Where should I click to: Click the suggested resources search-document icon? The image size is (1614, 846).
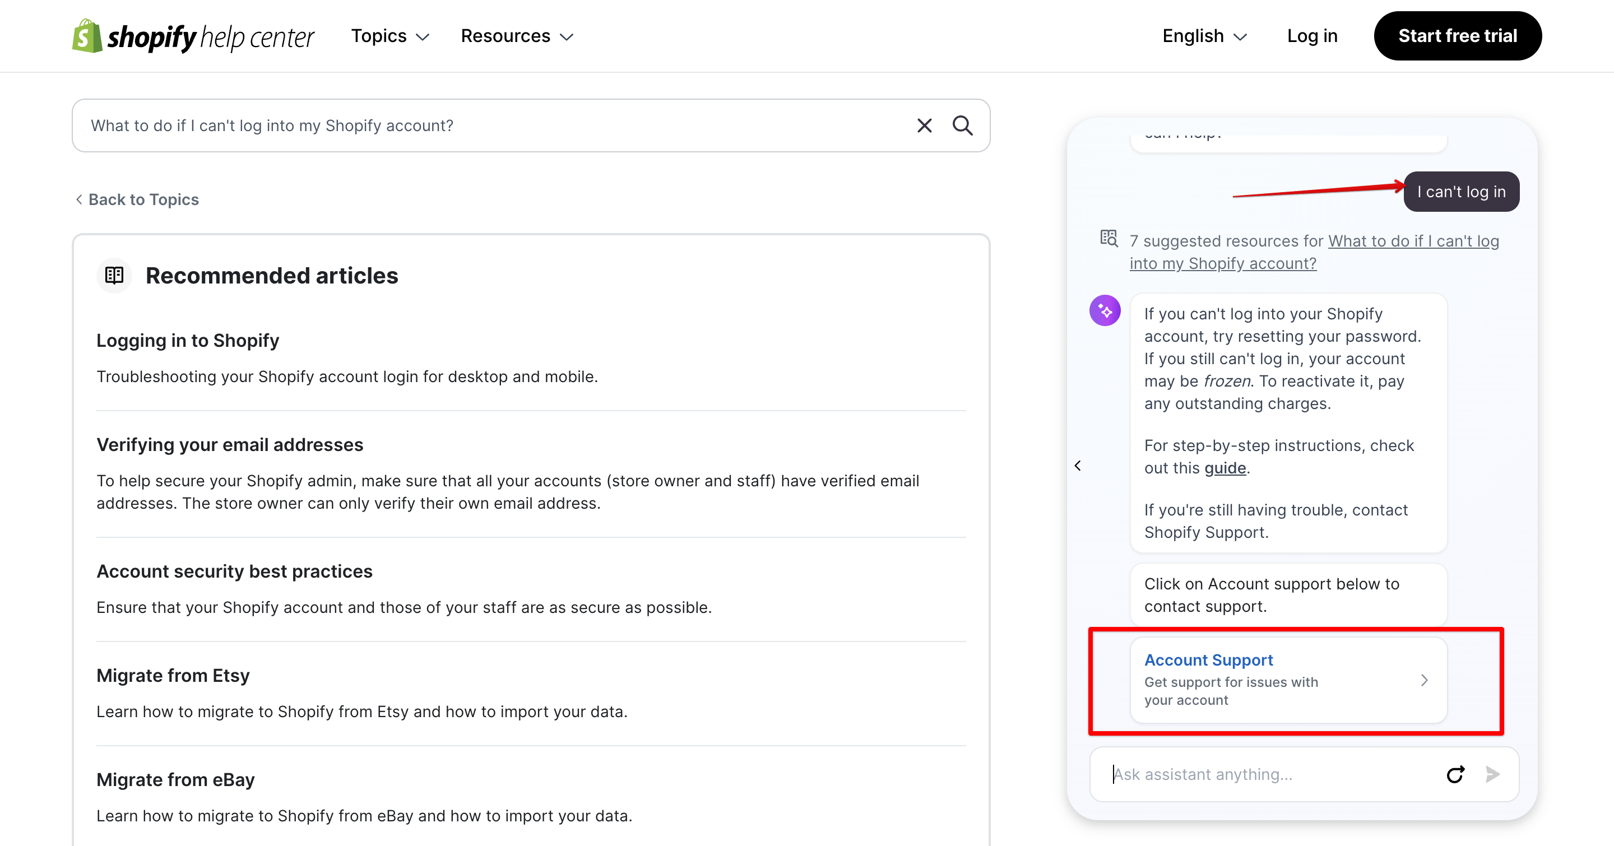1109,239
